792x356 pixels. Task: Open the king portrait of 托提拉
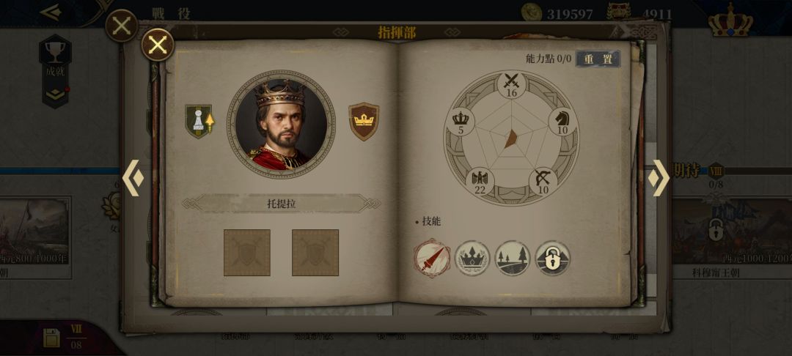click(x=281, y=124)
